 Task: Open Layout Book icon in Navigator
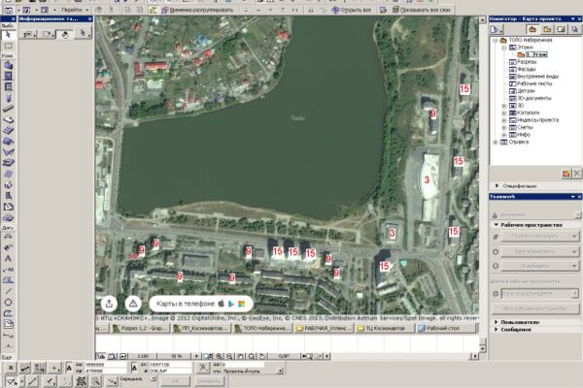coord(561,29)
